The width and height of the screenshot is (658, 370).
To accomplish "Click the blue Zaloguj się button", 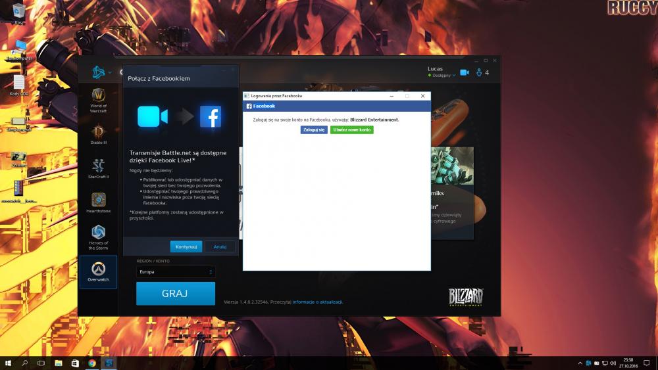I will [314, 130].
